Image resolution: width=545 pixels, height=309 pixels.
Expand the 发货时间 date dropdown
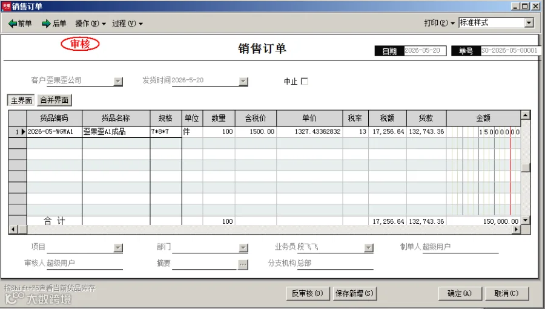click(x=243, y=81)
